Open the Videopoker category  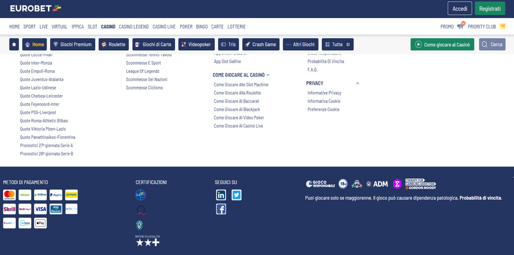click(196, 44)
